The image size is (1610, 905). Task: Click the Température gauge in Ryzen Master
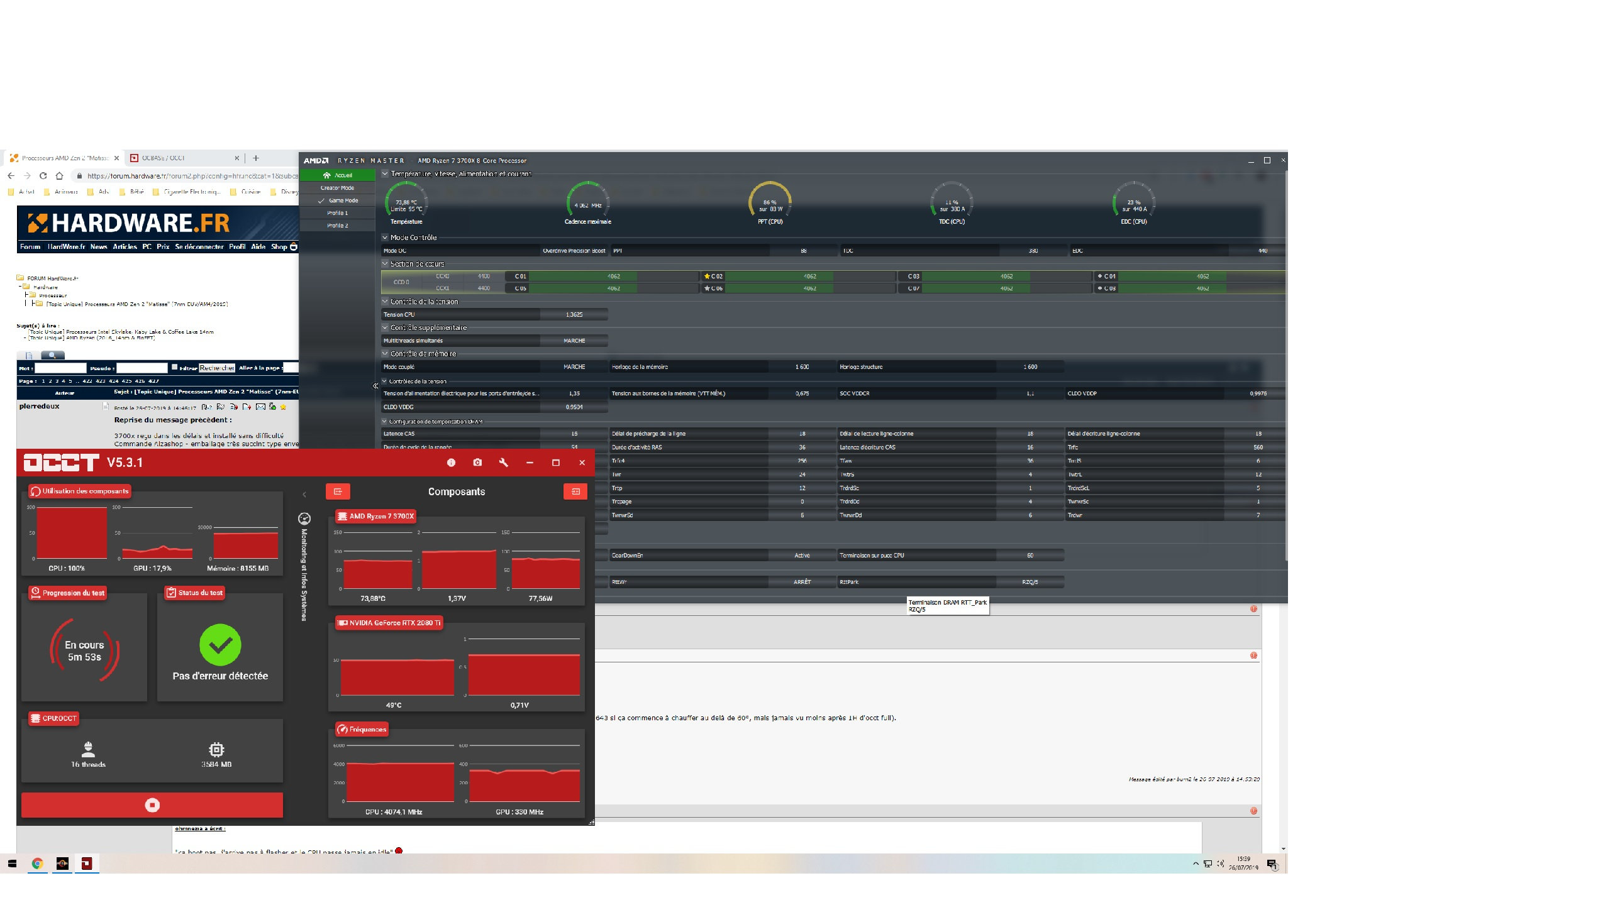(406, 202)
